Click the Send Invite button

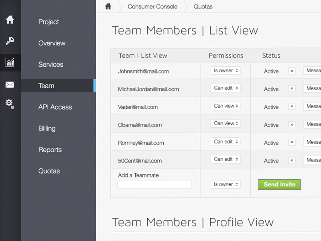(279, 184)
